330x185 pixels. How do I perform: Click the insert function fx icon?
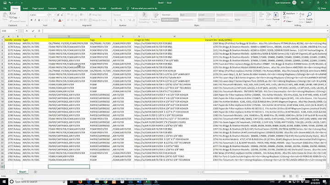tap(39, 31)
